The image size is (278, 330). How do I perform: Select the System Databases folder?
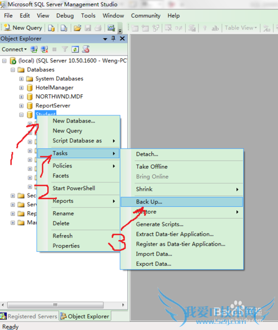[x=59, y=79]
